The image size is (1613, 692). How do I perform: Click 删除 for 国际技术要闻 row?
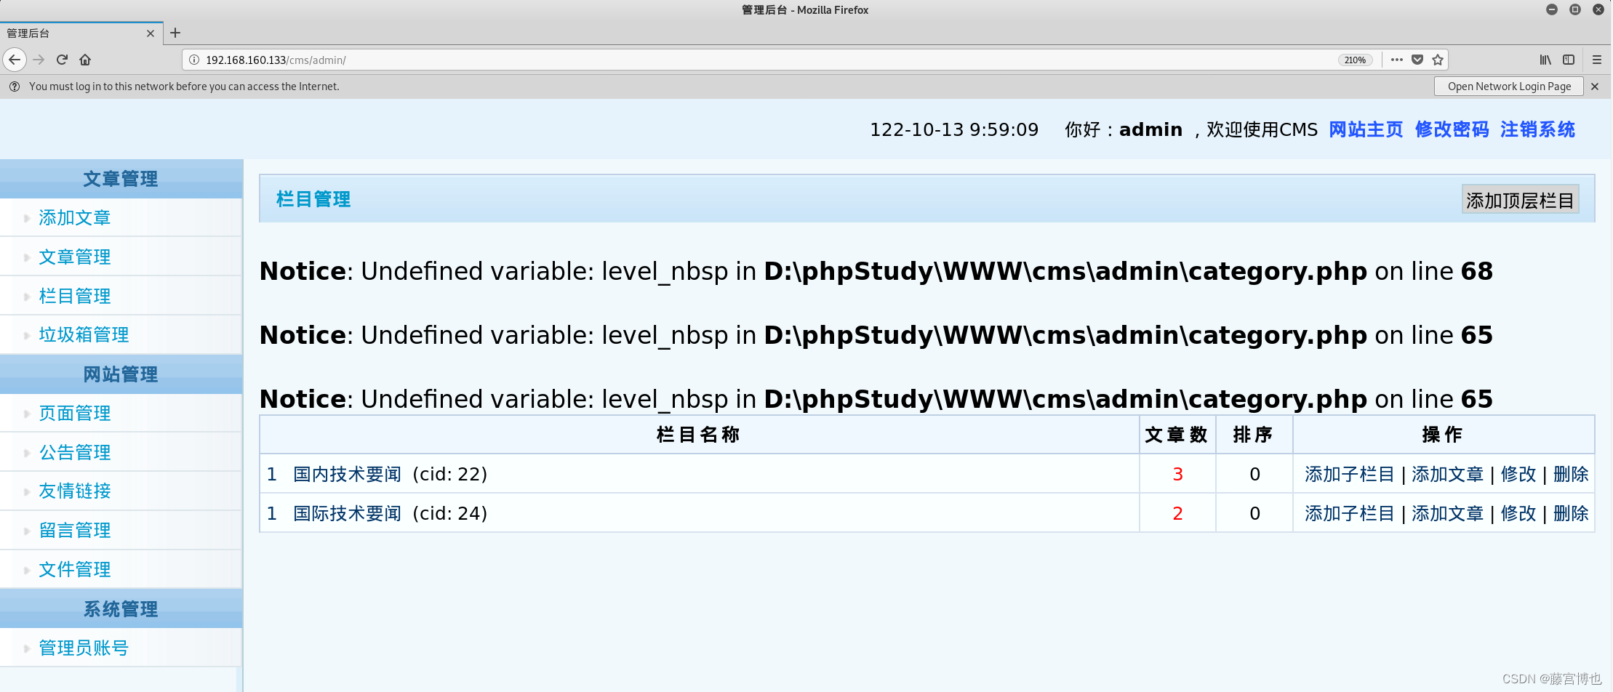[x=1571, y=514]
